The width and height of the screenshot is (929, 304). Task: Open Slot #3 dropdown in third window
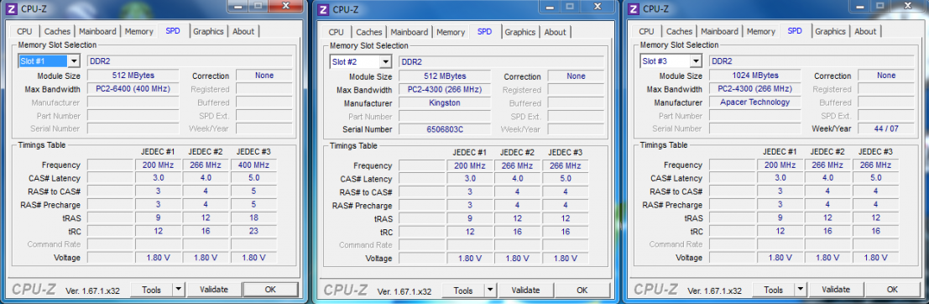click(x=697, y=61)
